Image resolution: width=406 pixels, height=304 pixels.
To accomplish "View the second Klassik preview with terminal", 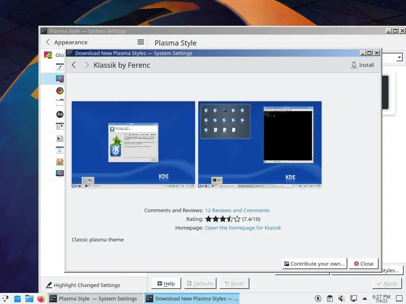I will pos(260,144).
